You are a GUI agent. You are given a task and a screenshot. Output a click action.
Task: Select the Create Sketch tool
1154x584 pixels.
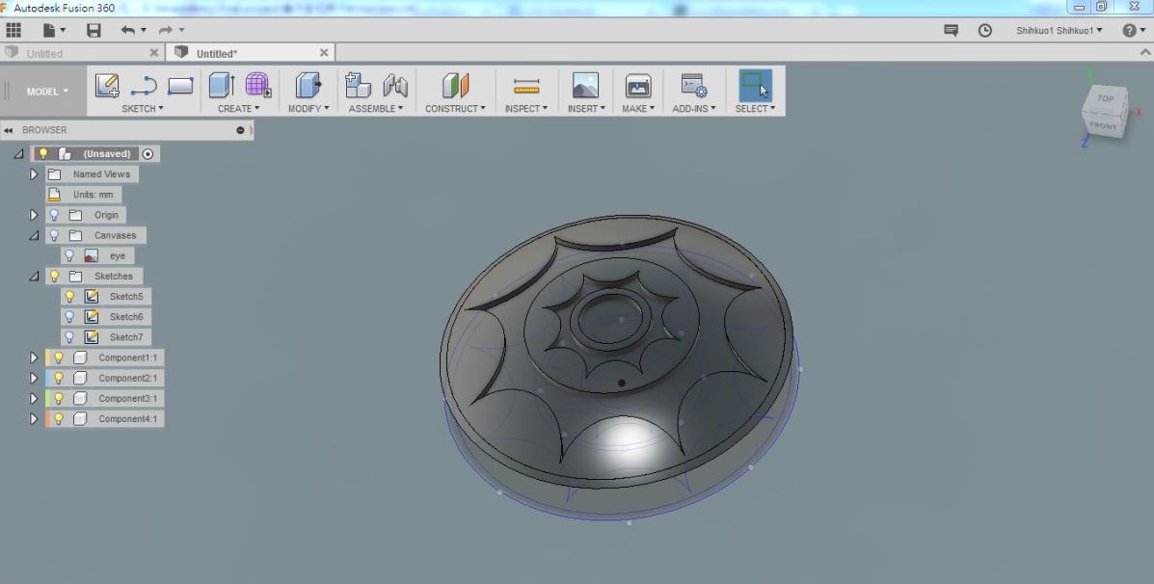(x=107, y=86)
